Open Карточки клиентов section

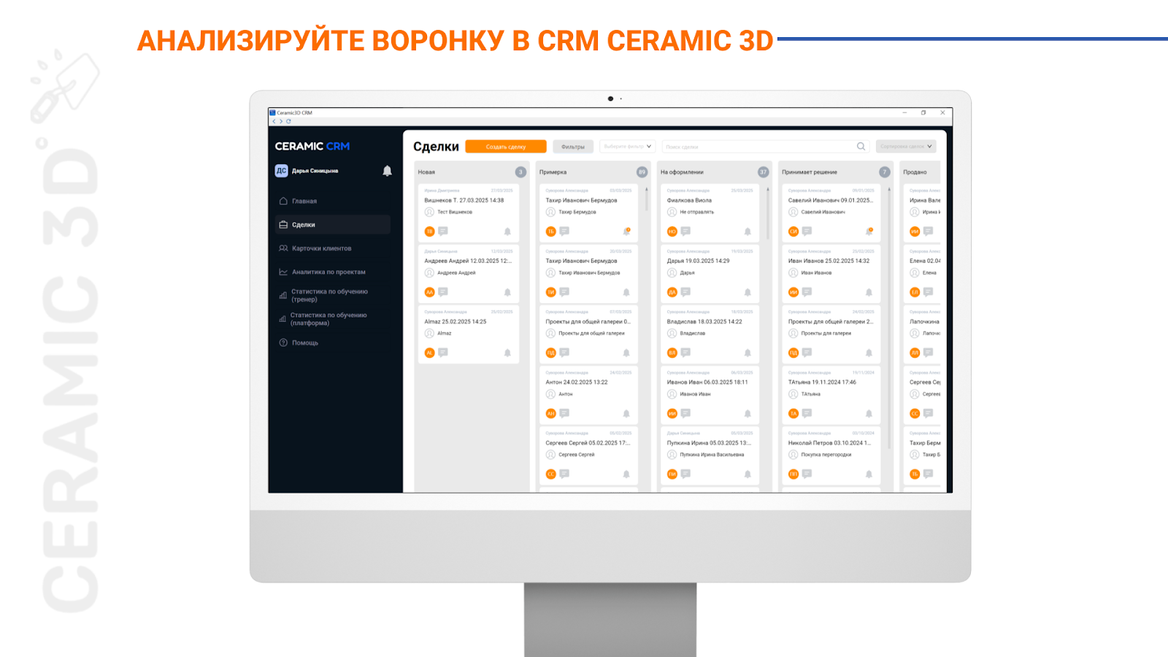(x=332, y=248)
